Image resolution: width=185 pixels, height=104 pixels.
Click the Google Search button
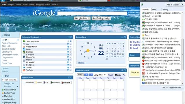pyautogui.click(x=82, y=18)
